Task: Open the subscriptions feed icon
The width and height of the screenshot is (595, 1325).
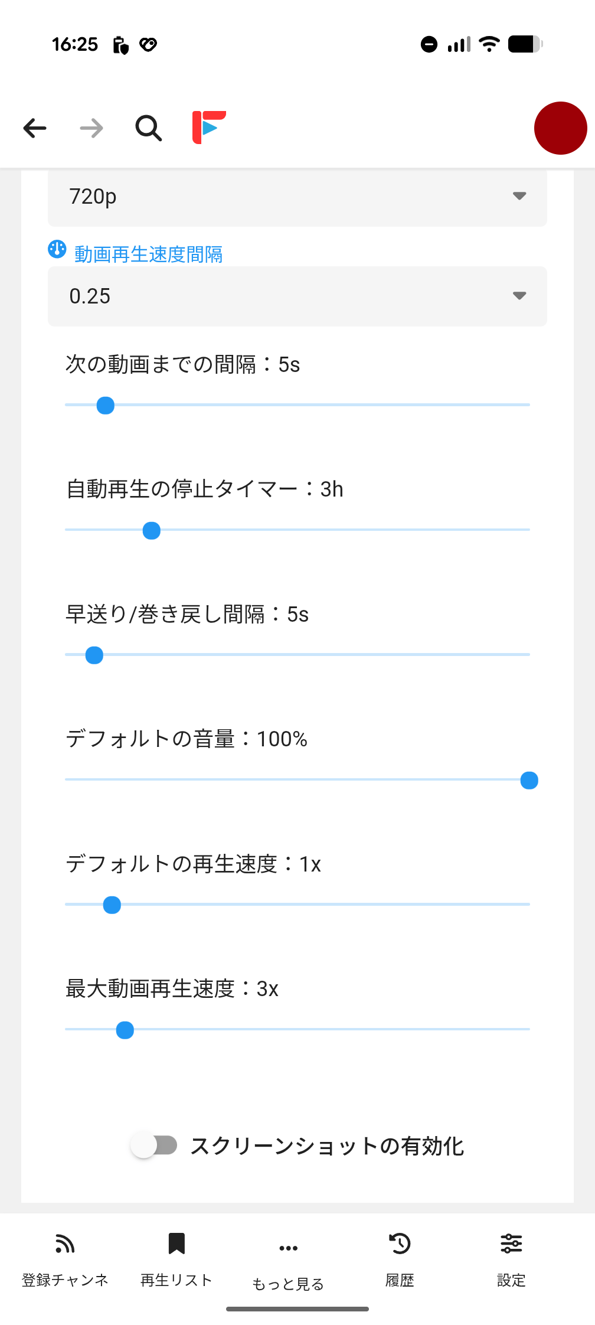Action: click(x=65, y=1244)
